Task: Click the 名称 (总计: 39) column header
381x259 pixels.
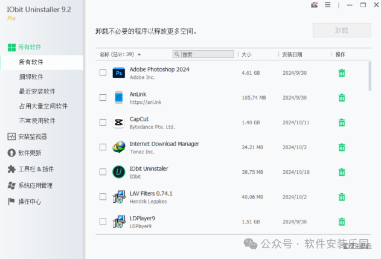Action: (x=117, y=54)
